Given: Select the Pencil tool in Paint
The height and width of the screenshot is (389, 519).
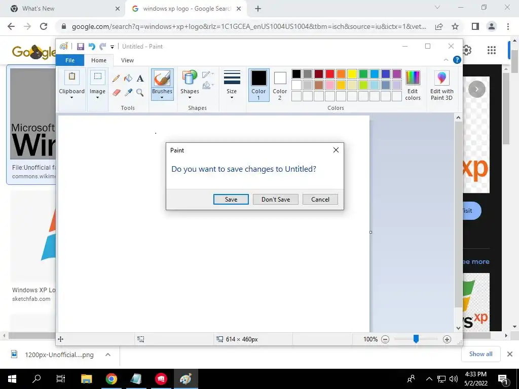Looking at the screenshot, I should coord(116,79).
